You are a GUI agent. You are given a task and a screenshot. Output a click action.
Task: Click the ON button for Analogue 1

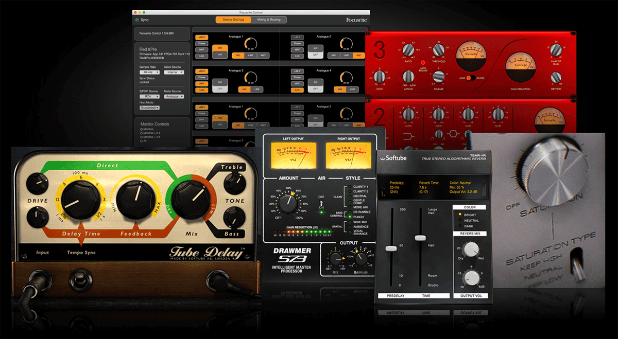coord(220,48)
